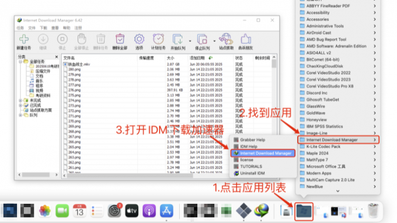
Task: Show more apps with bottom down chevron
Action: point(338,191)
